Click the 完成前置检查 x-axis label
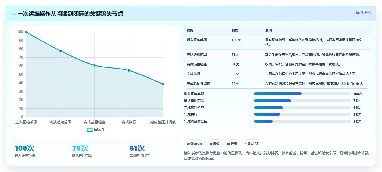This screenshot has height=172, width=382. tap(95, 122)
